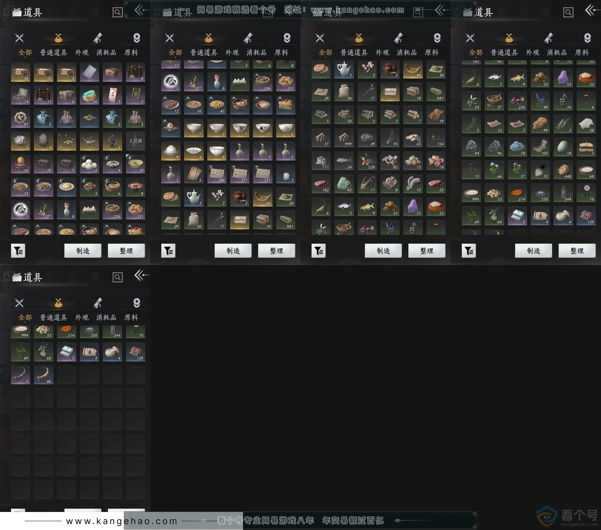Select the badge category icon in top-left panel
The height and width of the screenshot is (530, 601).
pos(137,38)
